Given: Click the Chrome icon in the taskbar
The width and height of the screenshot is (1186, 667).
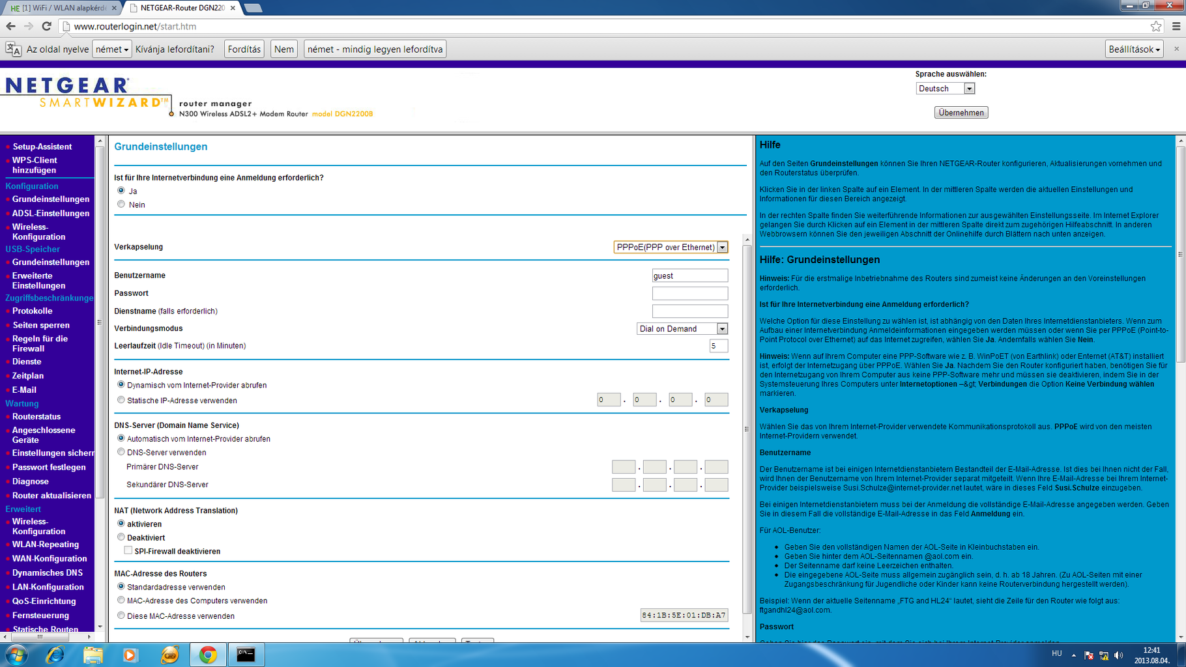Looking at the screenshot, I should coord(208,655).
